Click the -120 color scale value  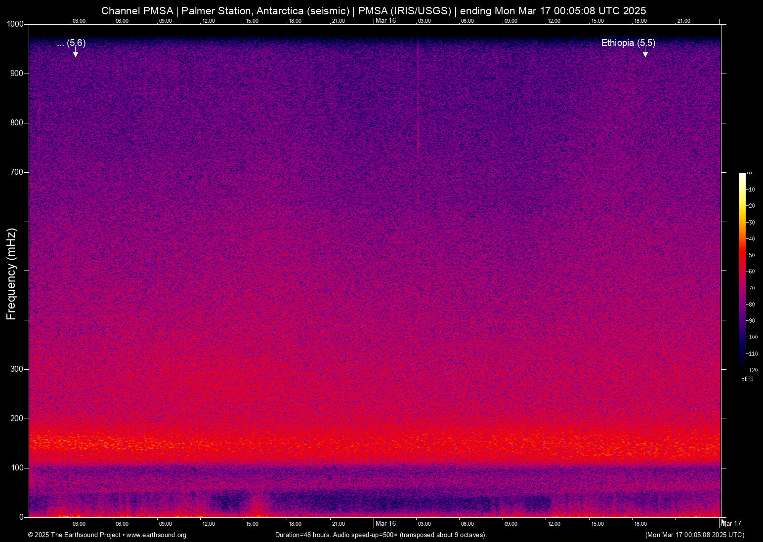pos(752,370)
